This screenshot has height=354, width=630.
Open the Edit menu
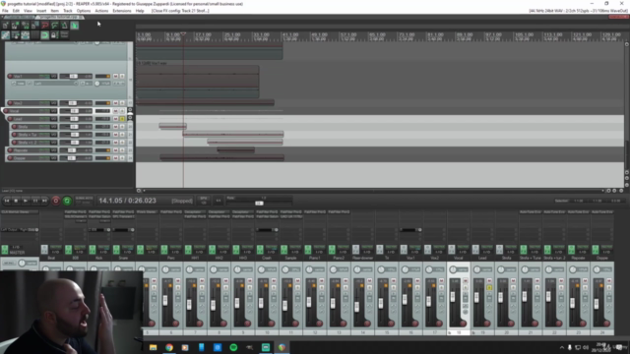point(16,11)
